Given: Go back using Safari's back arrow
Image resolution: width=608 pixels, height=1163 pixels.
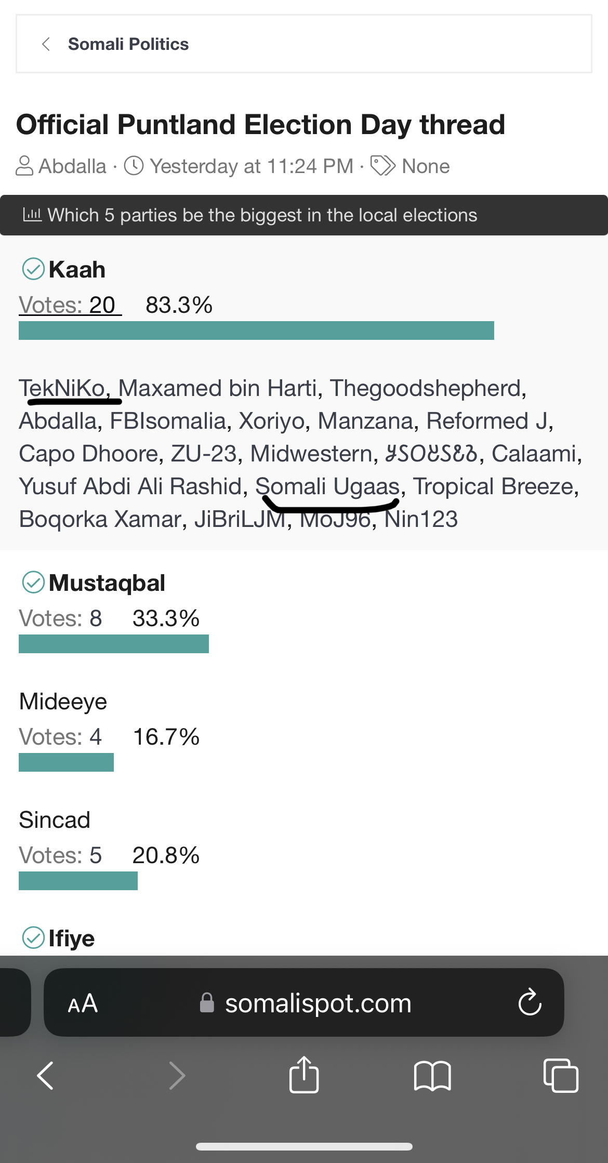Looking at the screenshot, I should (46, 1076).
